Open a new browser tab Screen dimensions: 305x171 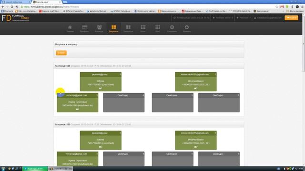click(65, 2)
